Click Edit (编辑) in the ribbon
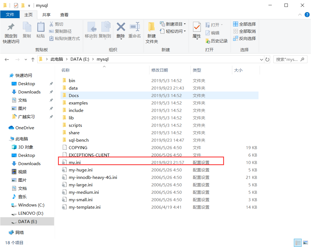This screenshot has width=311, height=247. (212, 33)
